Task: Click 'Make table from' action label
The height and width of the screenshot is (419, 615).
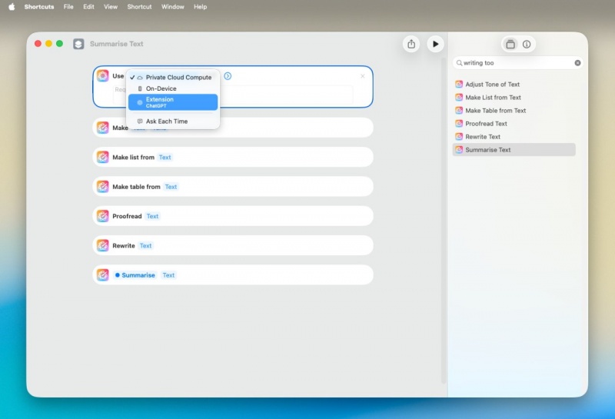Action: click(136, 187)
